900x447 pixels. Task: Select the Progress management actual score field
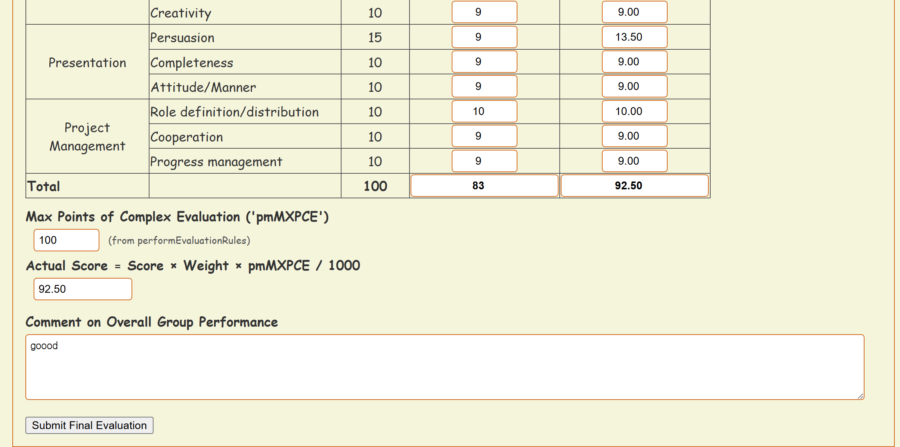[634, 161]
